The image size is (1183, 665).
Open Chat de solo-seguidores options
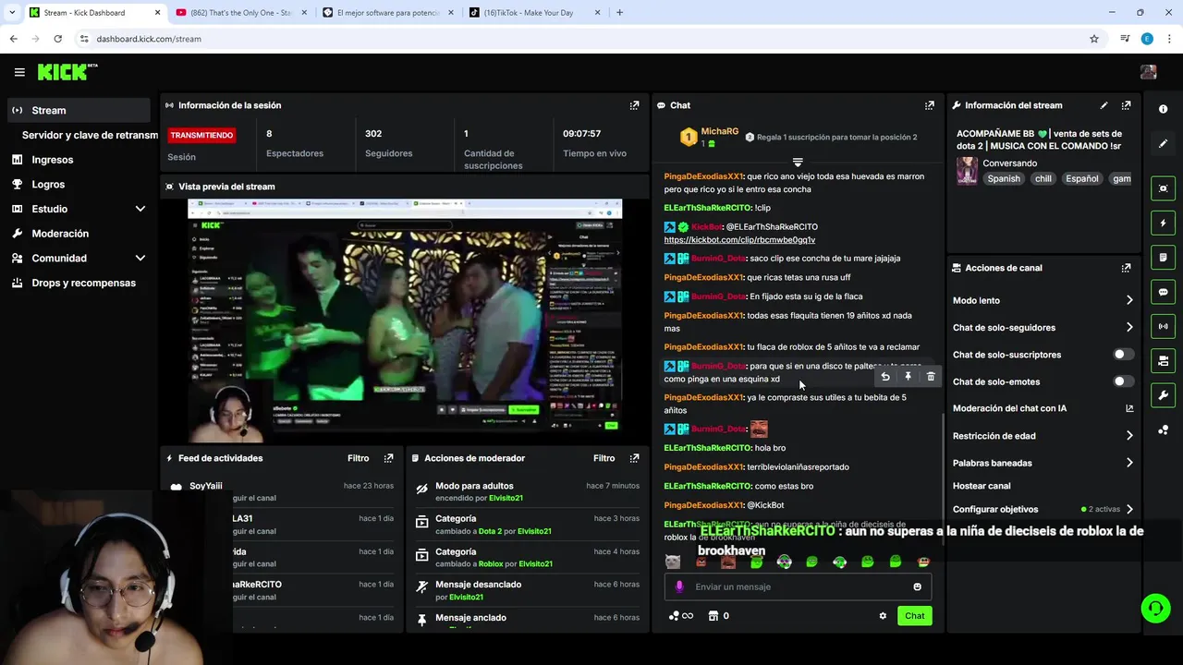click(x=1043, y=327)
